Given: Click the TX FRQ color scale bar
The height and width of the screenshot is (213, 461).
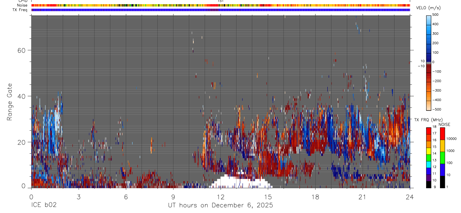Looking at the screenshot, I should click(x=428, y=158).
